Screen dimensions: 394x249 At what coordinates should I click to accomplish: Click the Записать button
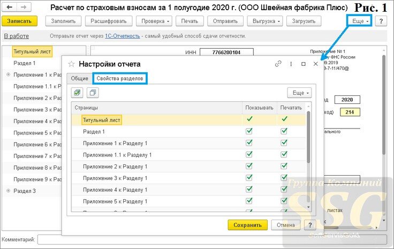[x=19, y=21]
